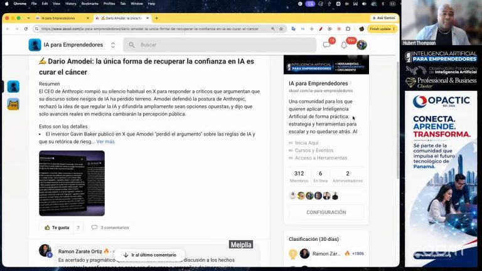
Task: Switch to the 'IA para Emprendedores' tab
Action: tap(58, 18)
